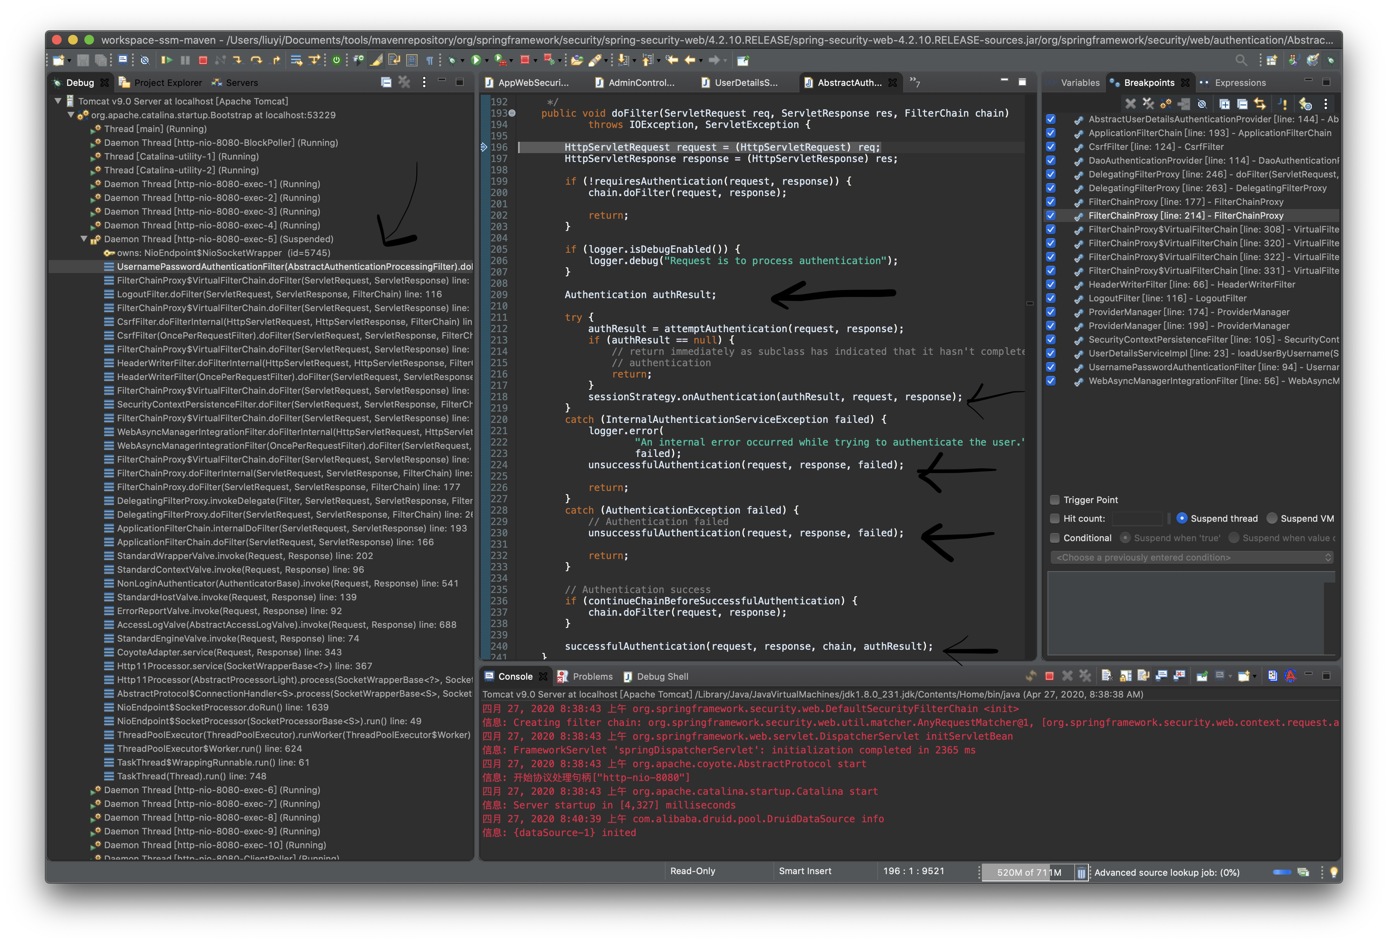Collapse the suspended http-nio-8080-exec-5 thread
This screenshot has height=943, width=1388.
click(84, 239)
